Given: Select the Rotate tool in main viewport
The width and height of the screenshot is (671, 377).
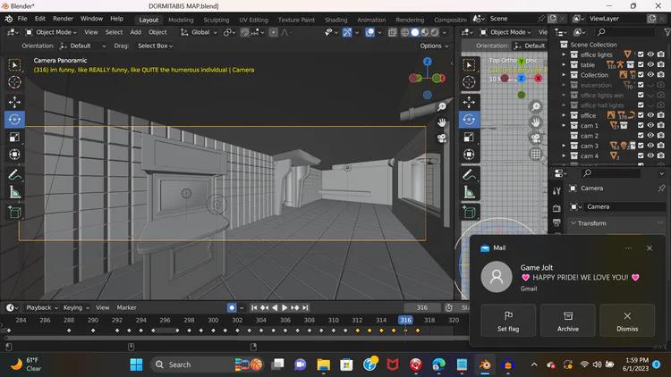Looking at the screenshot, I should [x=14, y=119].
